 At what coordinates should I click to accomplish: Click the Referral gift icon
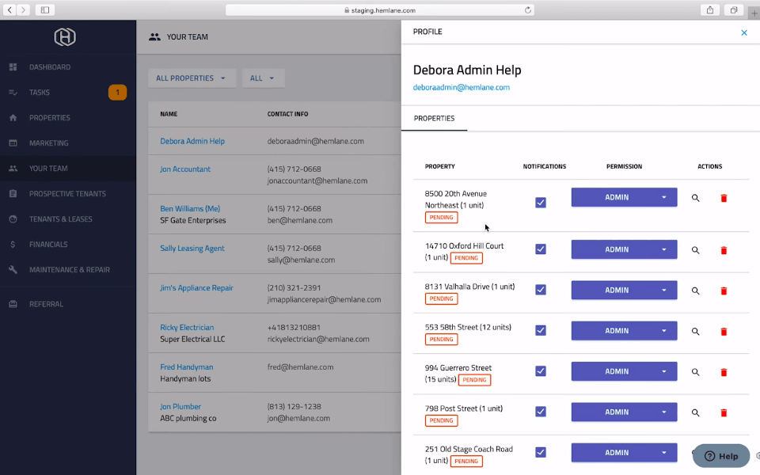point(13,304)
